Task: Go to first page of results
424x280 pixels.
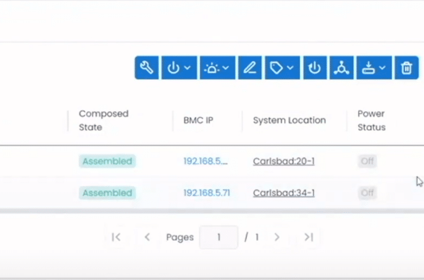Action: (116, 237)
